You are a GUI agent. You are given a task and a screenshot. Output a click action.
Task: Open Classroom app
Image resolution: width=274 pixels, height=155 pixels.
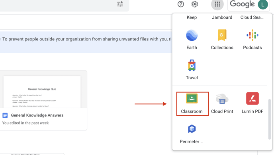pos(192,104)
